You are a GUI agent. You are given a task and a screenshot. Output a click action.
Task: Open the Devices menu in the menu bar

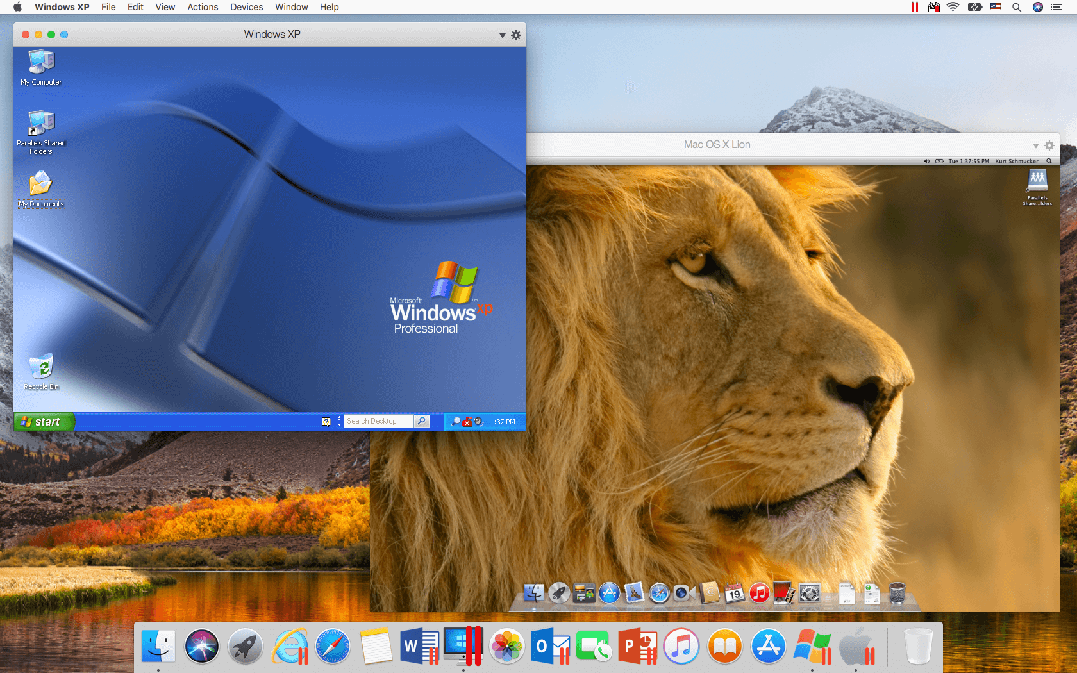(x=247, y=7)
